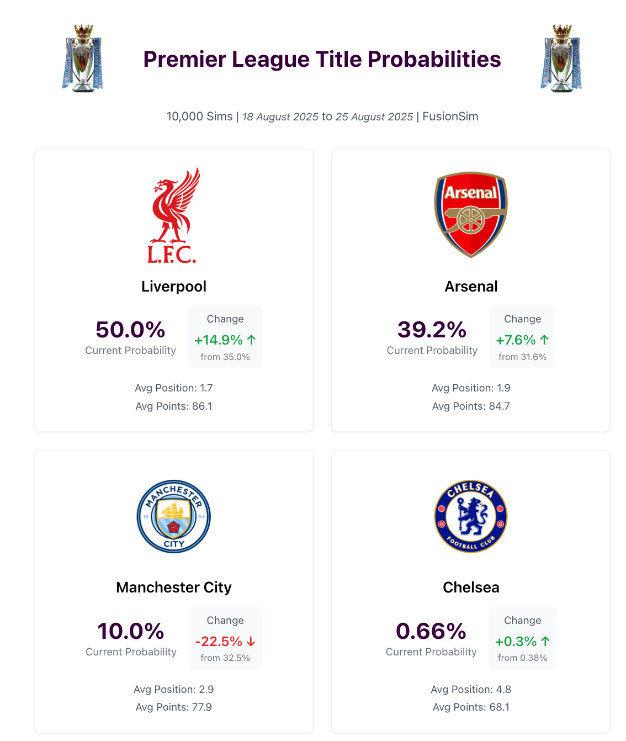This screenshot has height=741, width=626.
Task: Click the Arsenal club crest
Action: tap(471, 215)
